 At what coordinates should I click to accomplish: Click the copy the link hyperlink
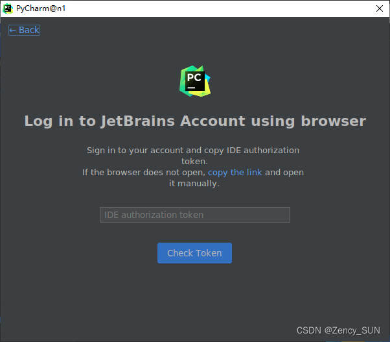[235, 173]
